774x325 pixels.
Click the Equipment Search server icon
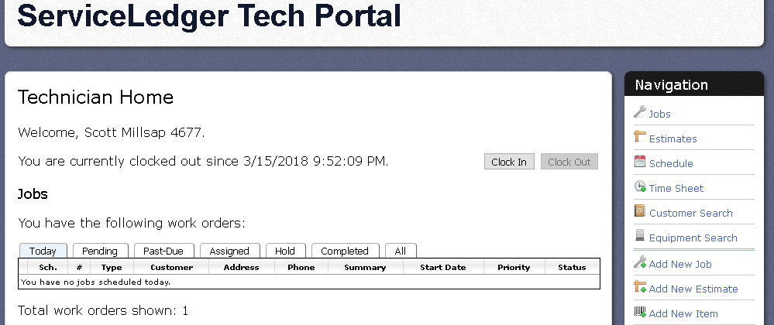click(640, 236)
